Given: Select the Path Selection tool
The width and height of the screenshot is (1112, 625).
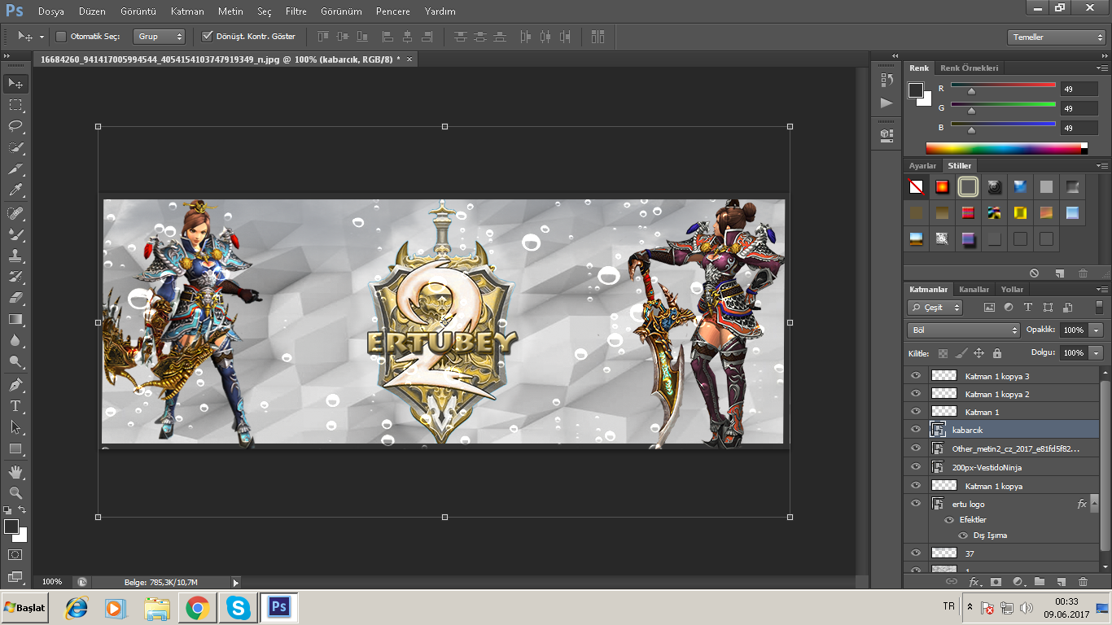Looking at the screenshot, I should point(15,427).
